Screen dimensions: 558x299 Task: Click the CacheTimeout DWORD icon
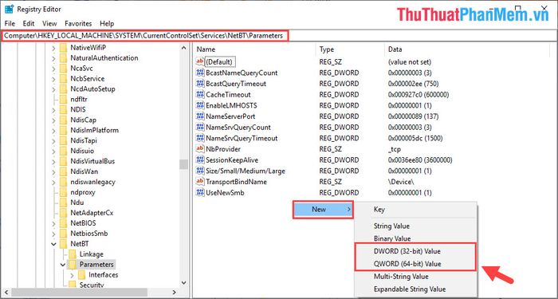pos(200,95)
